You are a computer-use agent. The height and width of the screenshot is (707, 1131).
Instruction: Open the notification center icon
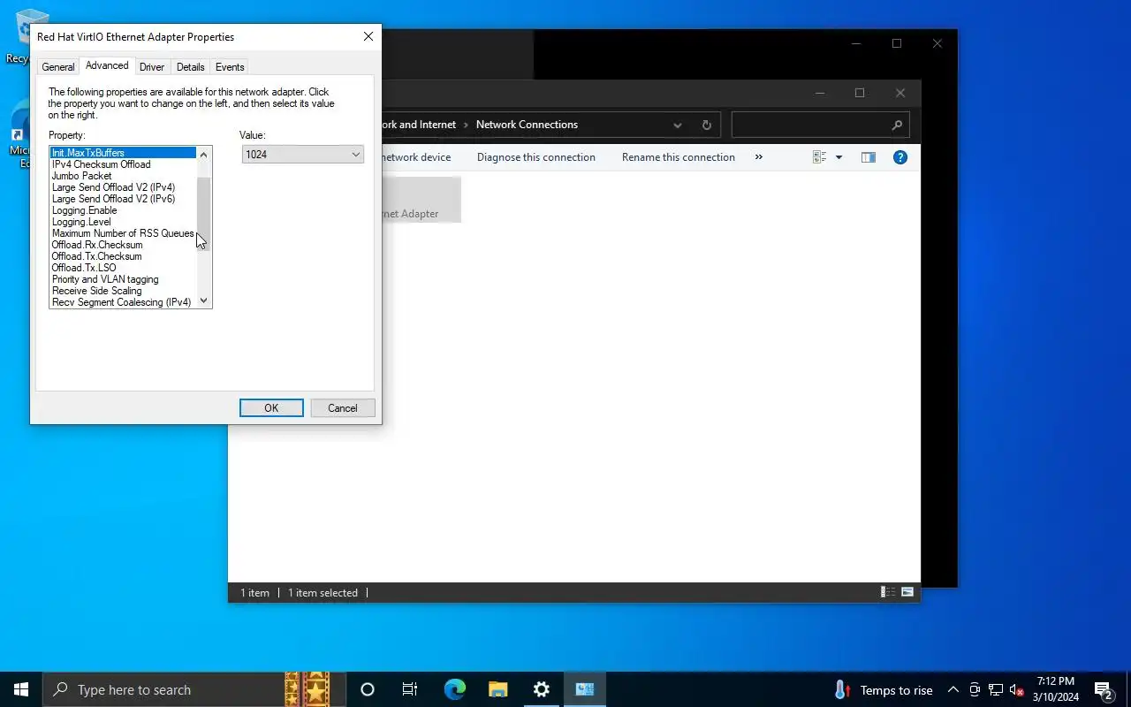coord(1104,690)
